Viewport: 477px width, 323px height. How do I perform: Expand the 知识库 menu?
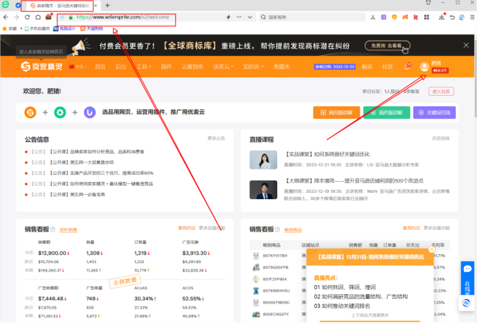(254, 67)
